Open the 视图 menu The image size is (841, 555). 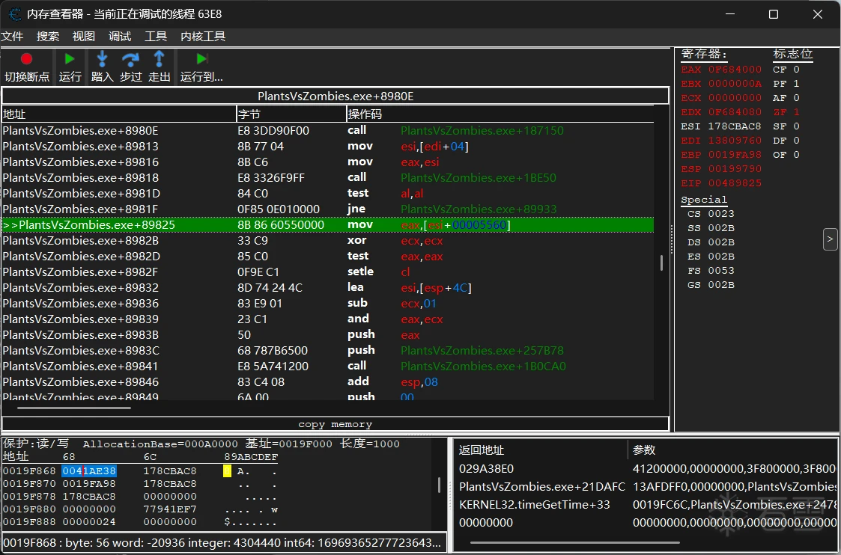[84, 37]
